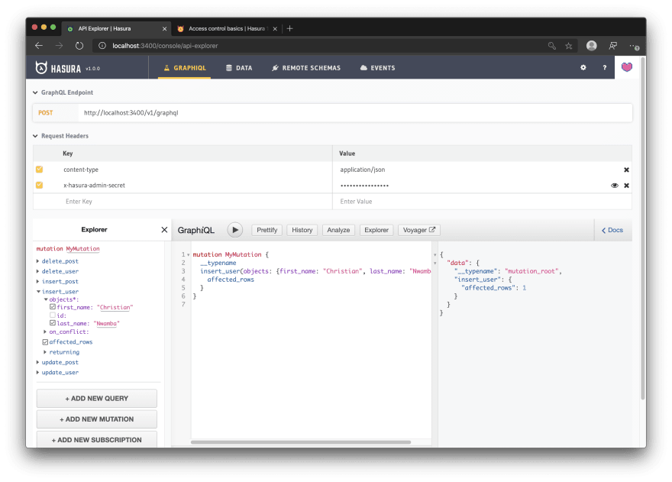Screen dimensions: 672x482
Task: Click the Prettify button
Action: 267,230
